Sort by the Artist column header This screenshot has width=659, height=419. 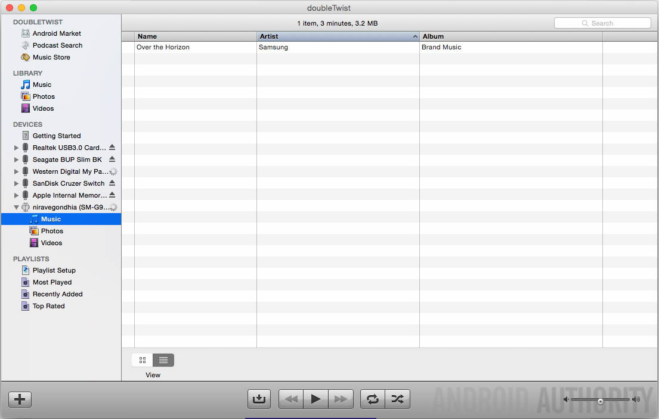pos(338,36)
